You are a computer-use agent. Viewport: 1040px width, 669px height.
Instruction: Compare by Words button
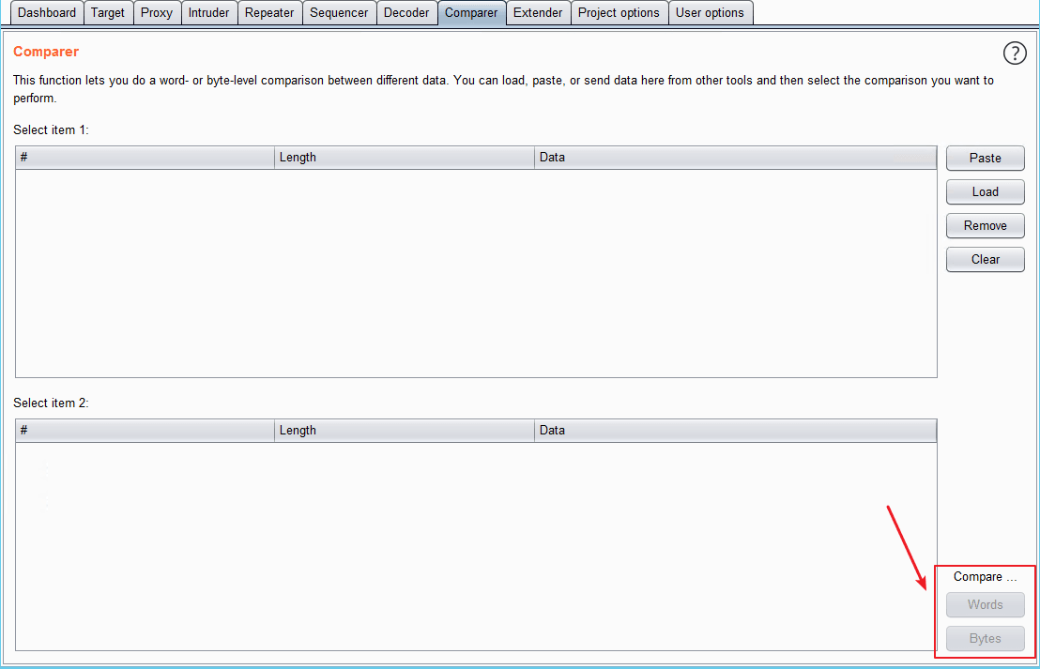(985, 604)
